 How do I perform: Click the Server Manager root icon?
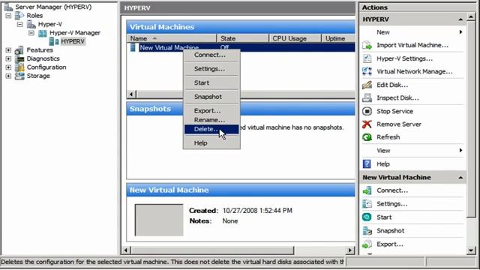pyautogui.click(x=8, y=7)
